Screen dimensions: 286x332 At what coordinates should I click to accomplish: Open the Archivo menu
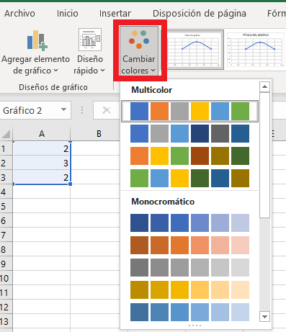pyautogui.click(x=19, y=14)
